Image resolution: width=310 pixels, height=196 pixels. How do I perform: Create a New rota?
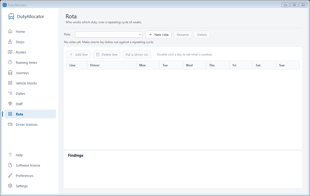pyautogui.click(x=159, y=35)
